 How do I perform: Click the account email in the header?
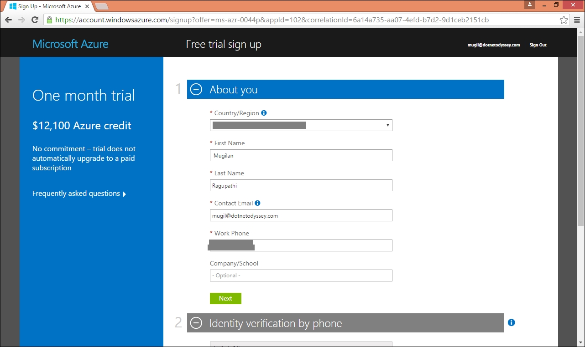(494, 45)
